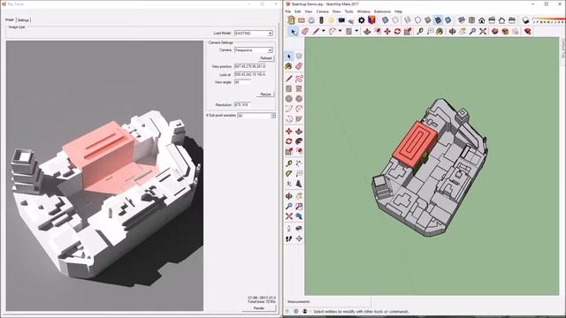Click the Tape Measure in horizontal toolbar
566x318 pixels.
coord(420,32)
